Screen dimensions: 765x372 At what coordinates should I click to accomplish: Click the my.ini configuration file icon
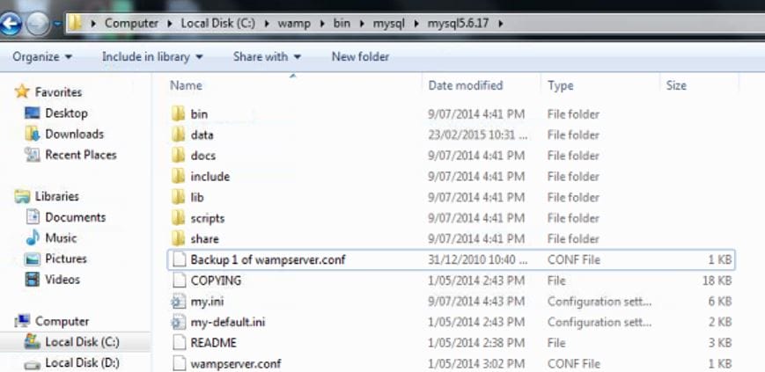click(x=177, y=302)
